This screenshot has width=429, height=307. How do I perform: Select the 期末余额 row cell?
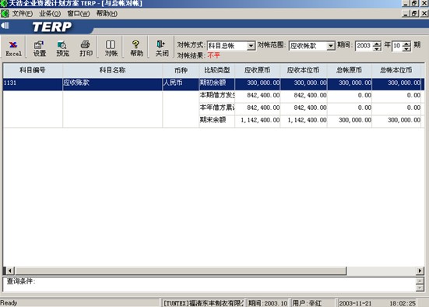[x=216, y=120]
